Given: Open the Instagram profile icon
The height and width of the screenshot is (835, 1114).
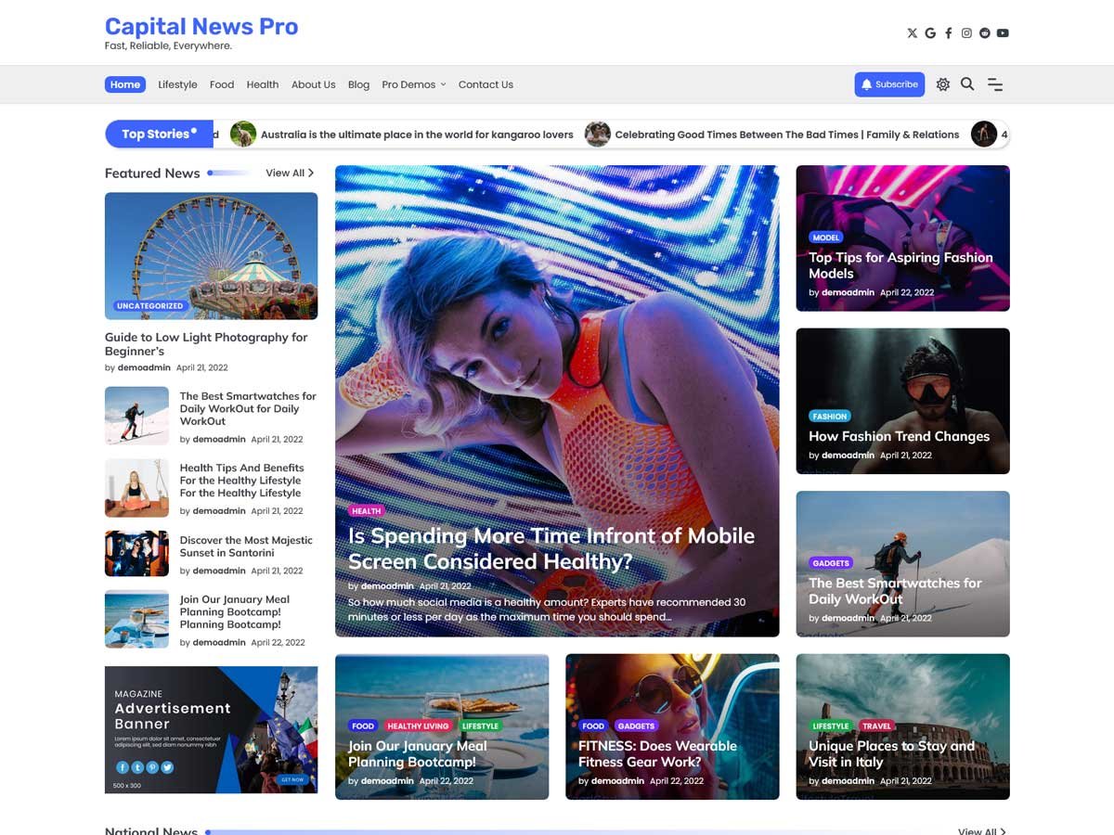Looking at the screenshot, I should pyautogui.click(x=966, y=33).
